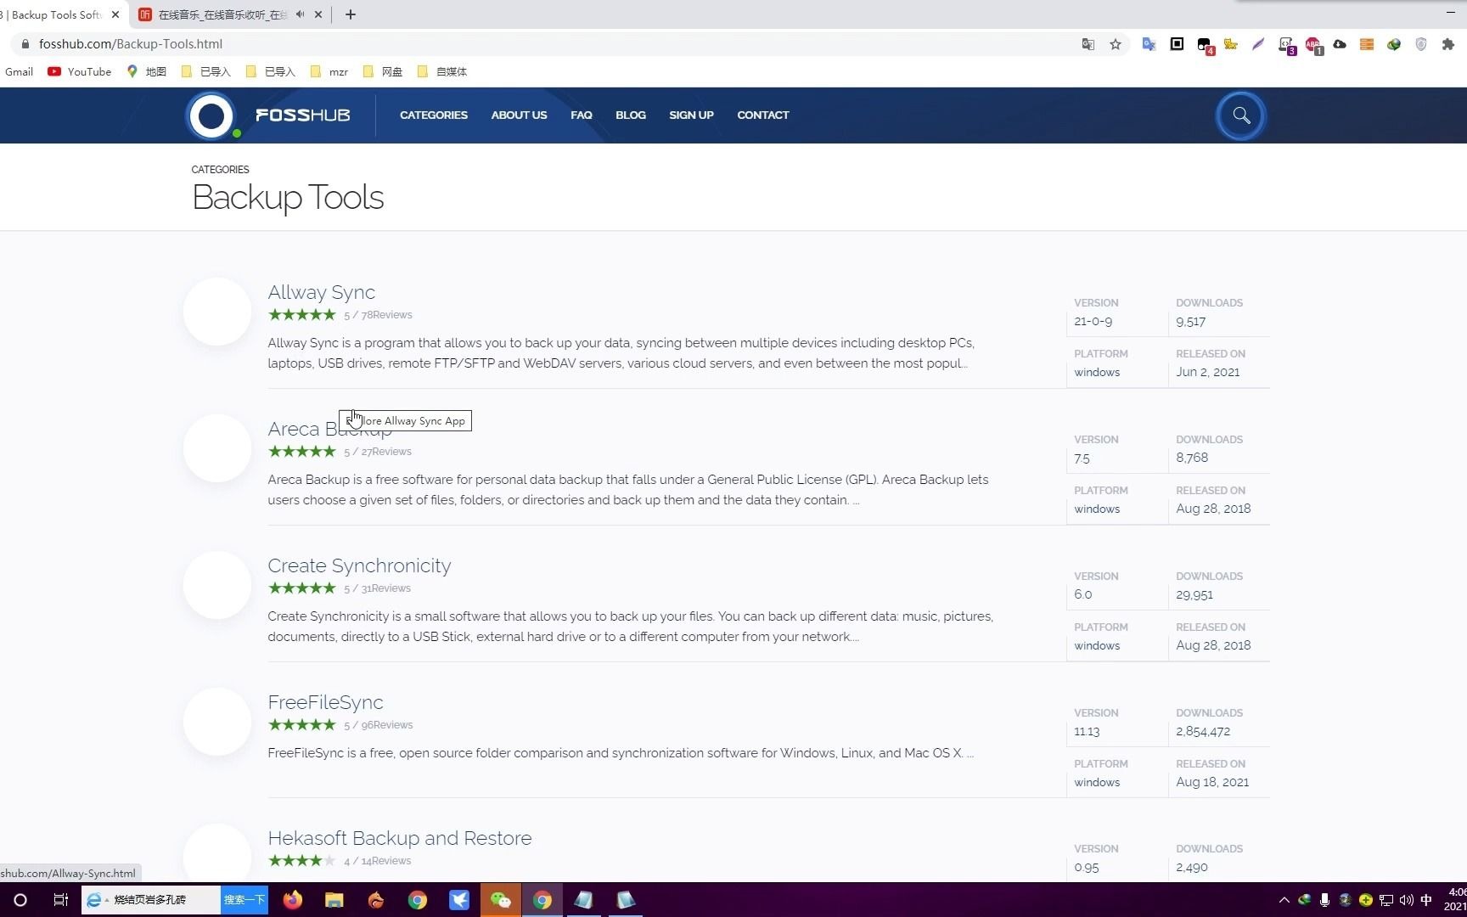Open a new browser tab with plus
Screen dimensions: 1467x917
click(x=351, y=14)
